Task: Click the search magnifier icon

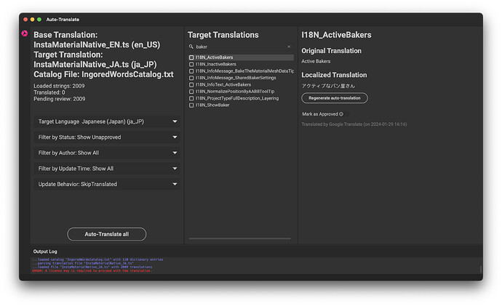Action: 191,47
